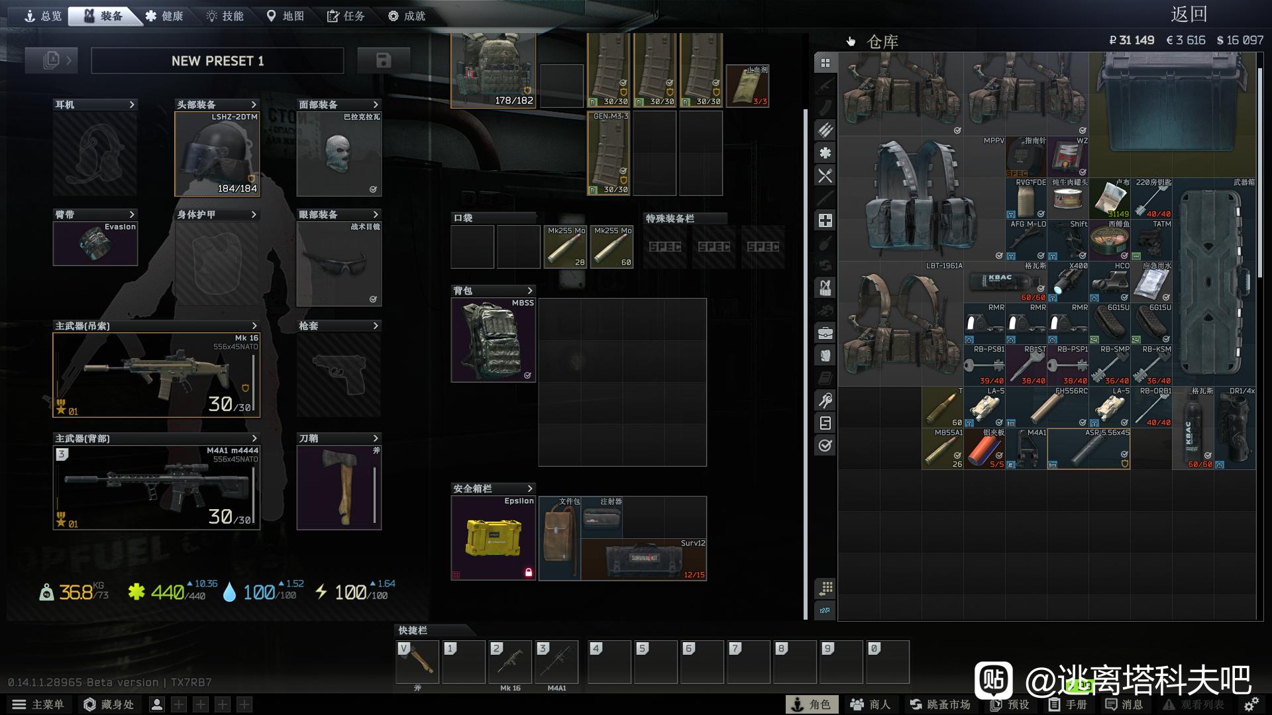Click the stash vertical scrollbar

[x=1259, y=172]
